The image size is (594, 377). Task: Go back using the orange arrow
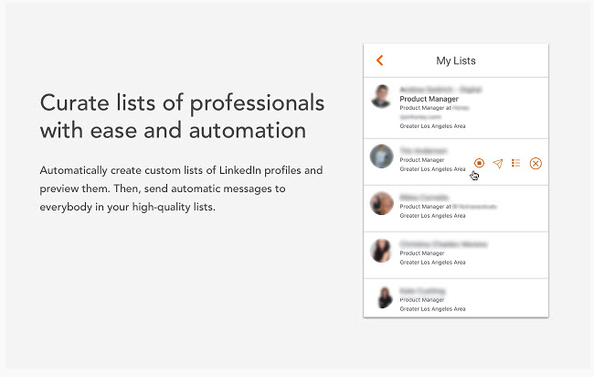[x=379, y=60]
